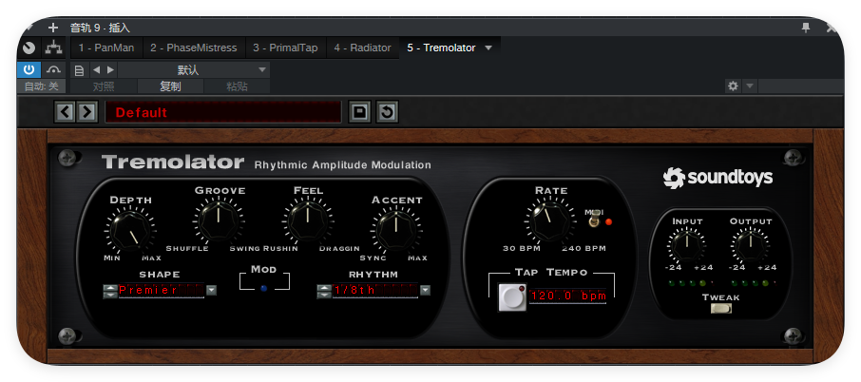Click the Input gain knob

[687, 243]
